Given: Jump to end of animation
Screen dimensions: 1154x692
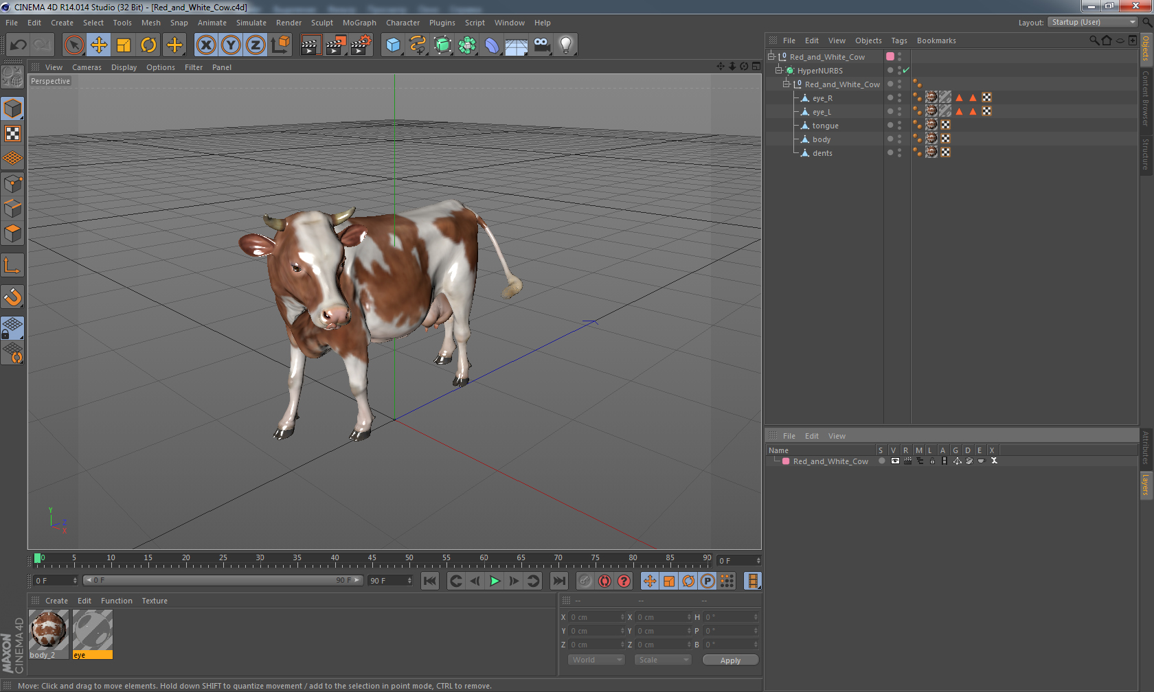Looking at the screenshot, I should (559, 581).
